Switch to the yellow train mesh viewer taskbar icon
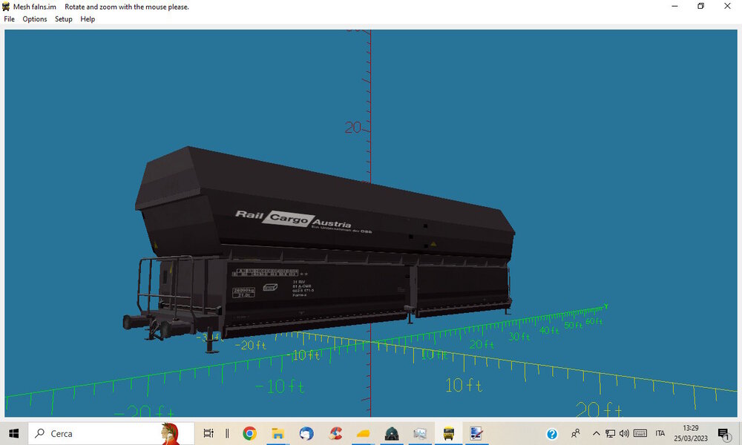This screenshot has width=742, height=445. pos(449,433)
